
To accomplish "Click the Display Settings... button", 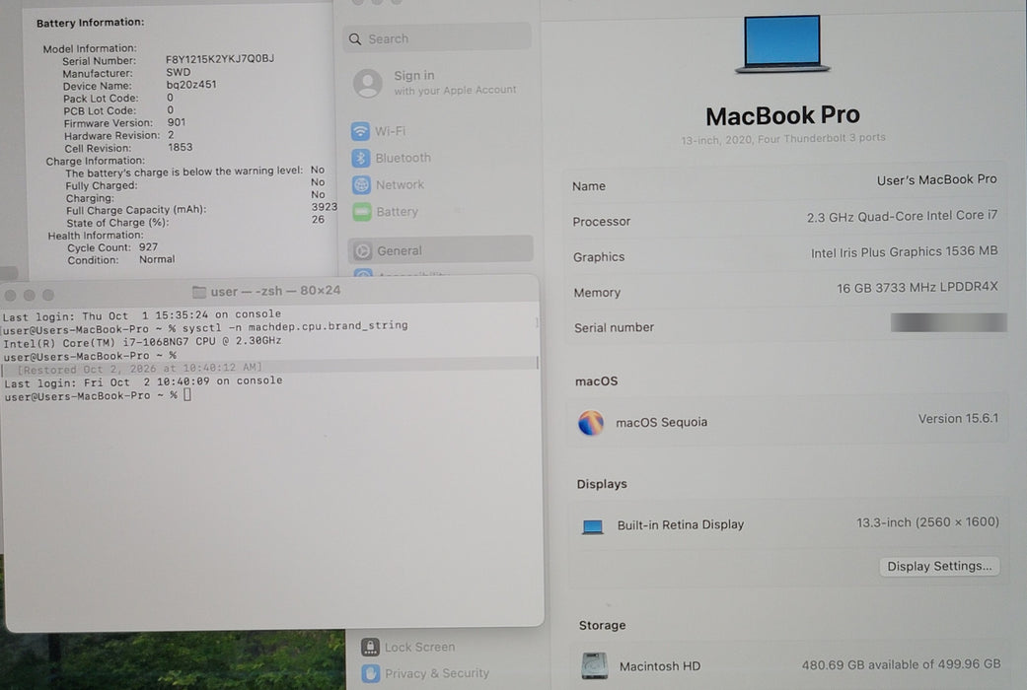I will tap(939, 566).
